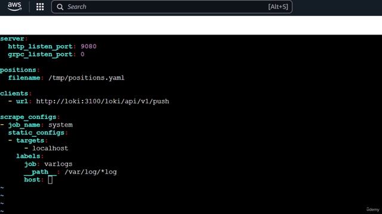Focus the AWS Search input field
This screenshot has width=382, height=214.
[x=172, y=7]
